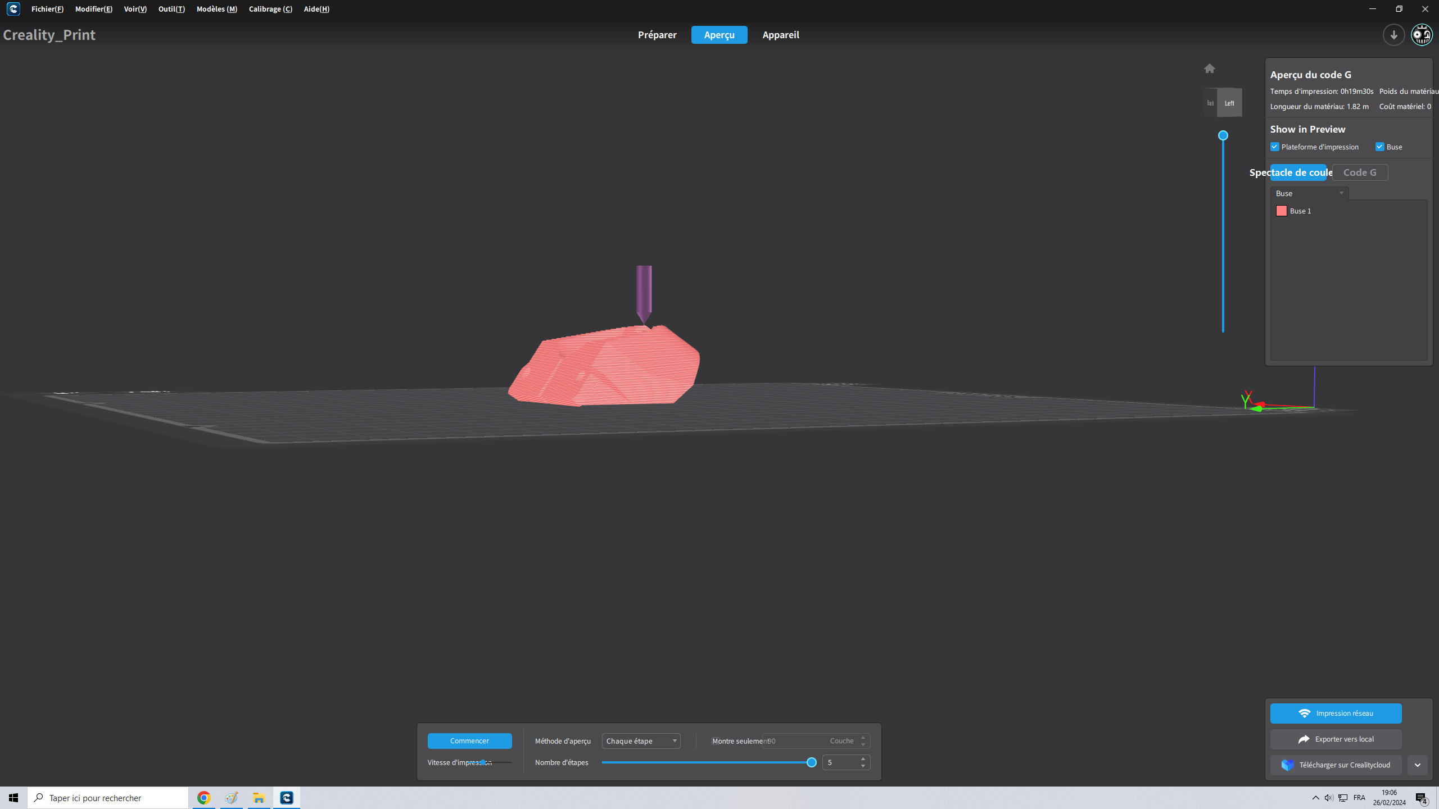Switch to the Code G view tab
This screenshot has height=809, width=1439.
click(x=1359, y=172)
